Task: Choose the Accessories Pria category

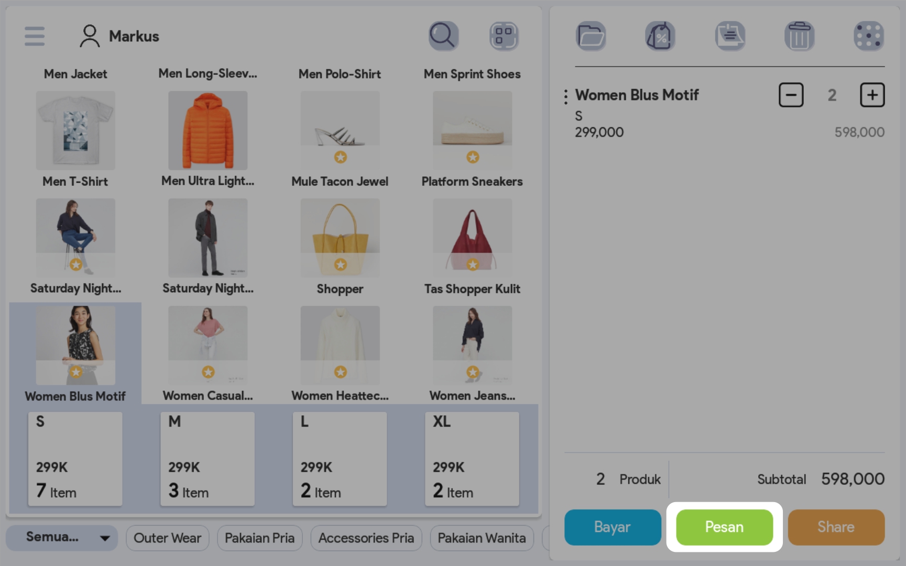Action: click(x=366, y=538)
